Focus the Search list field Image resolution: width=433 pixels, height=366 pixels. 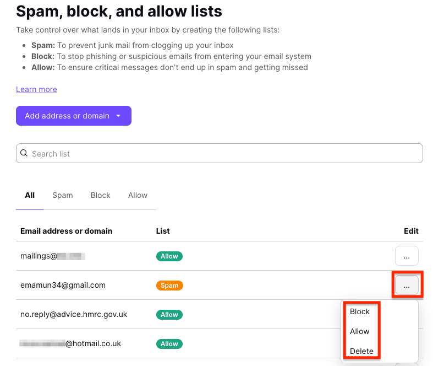(x=220, y=154)
